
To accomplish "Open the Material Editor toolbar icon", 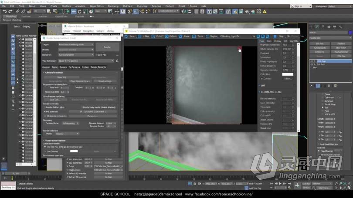I will tap(228, 11).
